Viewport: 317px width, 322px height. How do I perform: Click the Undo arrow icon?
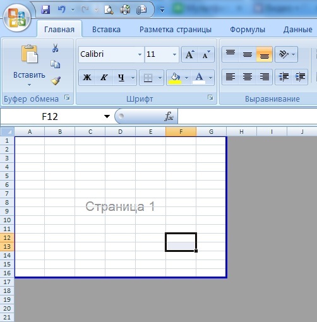point(62,9)
